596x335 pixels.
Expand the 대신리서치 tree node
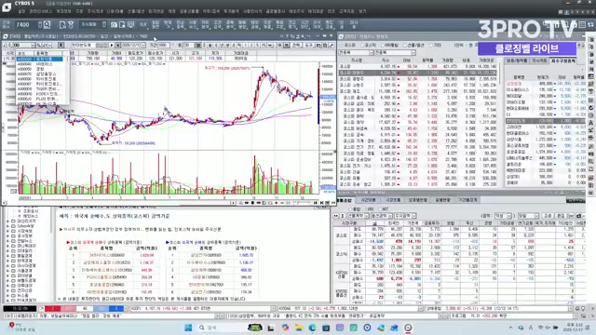tap(7, 221)
